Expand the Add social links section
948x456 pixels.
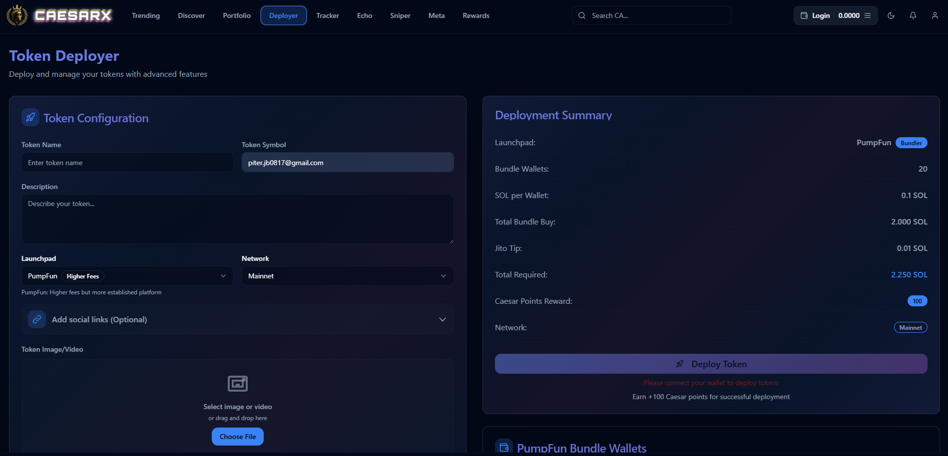442,319
